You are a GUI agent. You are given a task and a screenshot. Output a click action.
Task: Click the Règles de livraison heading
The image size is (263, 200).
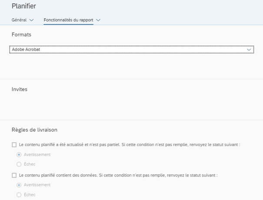pos(34,130)
